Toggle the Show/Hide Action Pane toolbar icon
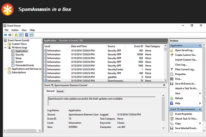This screenshot has height=137, width=206. click(32, 35)
